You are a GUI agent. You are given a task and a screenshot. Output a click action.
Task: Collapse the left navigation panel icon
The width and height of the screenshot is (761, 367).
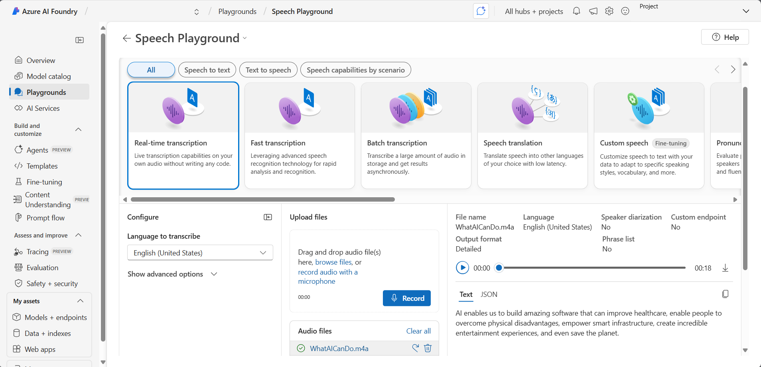80,40
